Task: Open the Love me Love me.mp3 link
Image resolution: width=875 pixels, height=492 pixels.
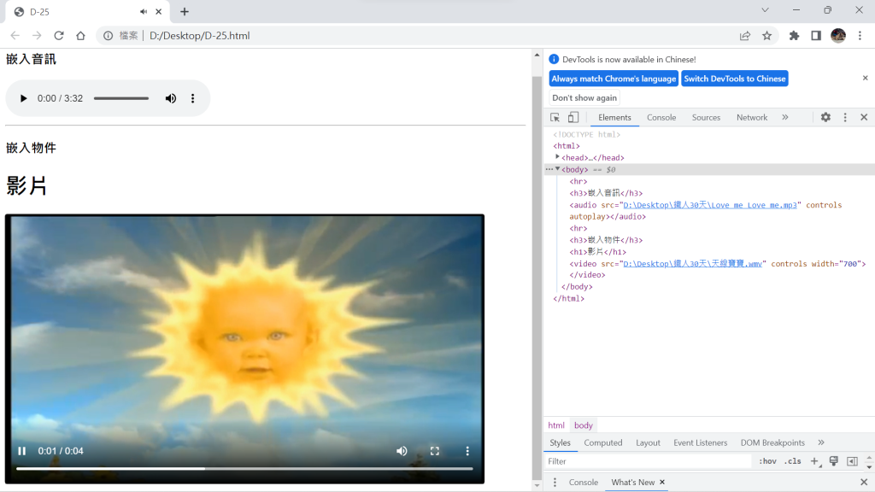Action: pyautogui.click(x=710, y=205)
